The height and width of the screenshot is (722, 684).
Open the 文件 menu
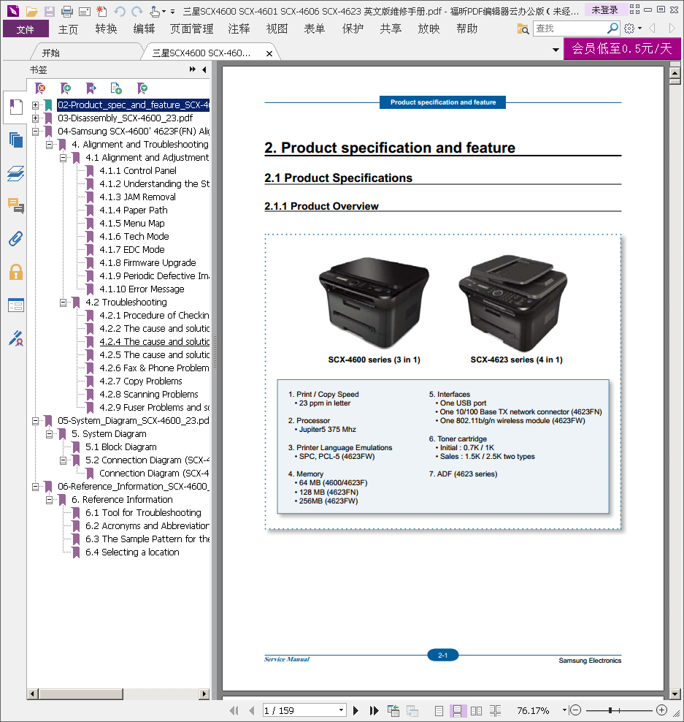pos(26,29)
